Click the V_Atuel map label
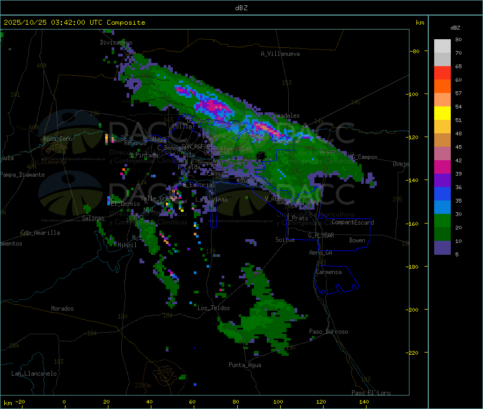Viewport: 483px width, 409px height. 276,199
